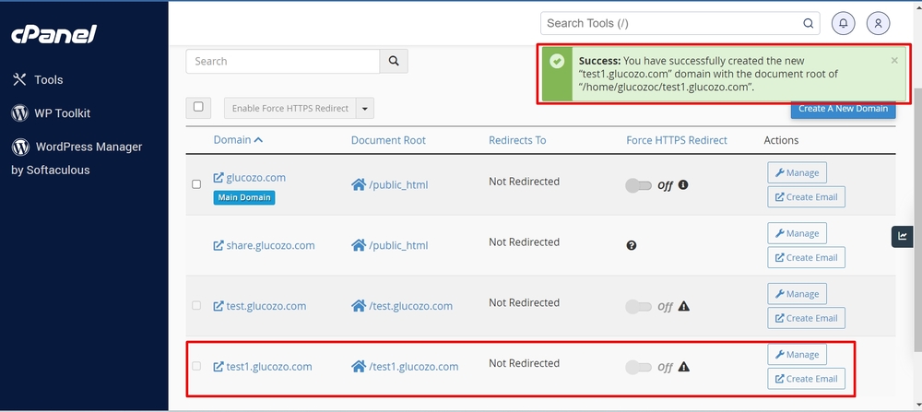Viewport: 922px width, 412px height.
Task: Click the warning triangle icon for test.glucozo.com
Action: 684,306
